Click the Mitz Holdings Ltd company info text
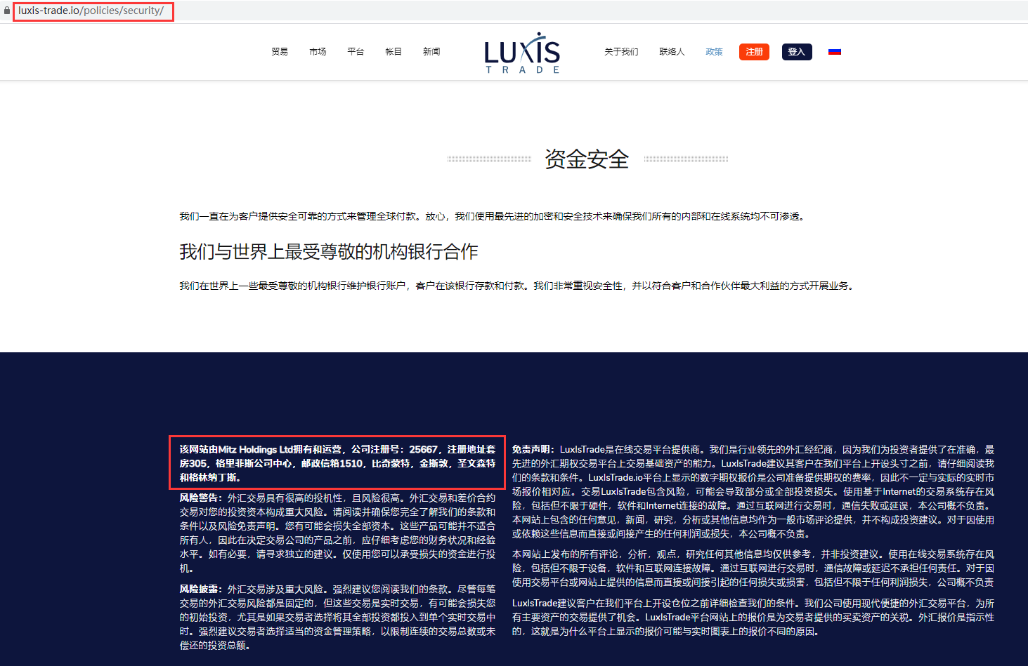Image resolution: width=1028 pixels, height=666 pixels. [337, 463]
